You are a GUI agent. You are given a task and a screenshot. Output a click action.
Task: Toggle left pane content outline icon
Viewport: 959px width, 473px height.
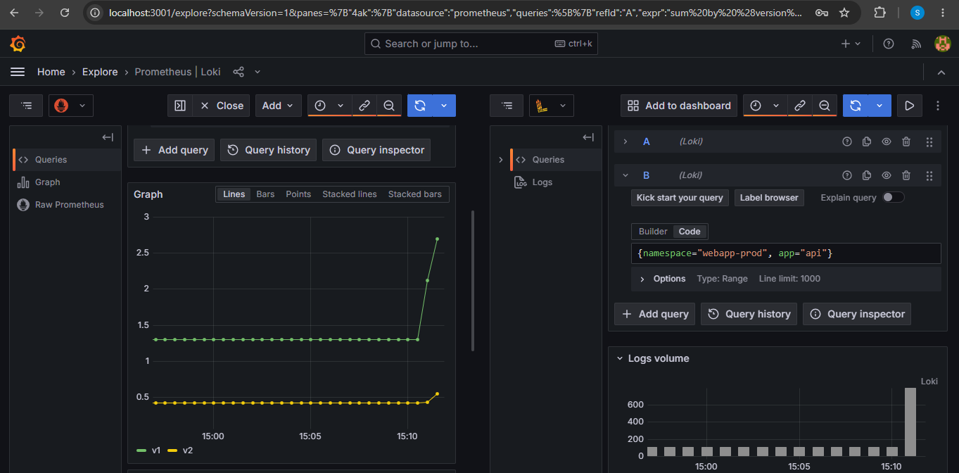(x=27, y=106)
